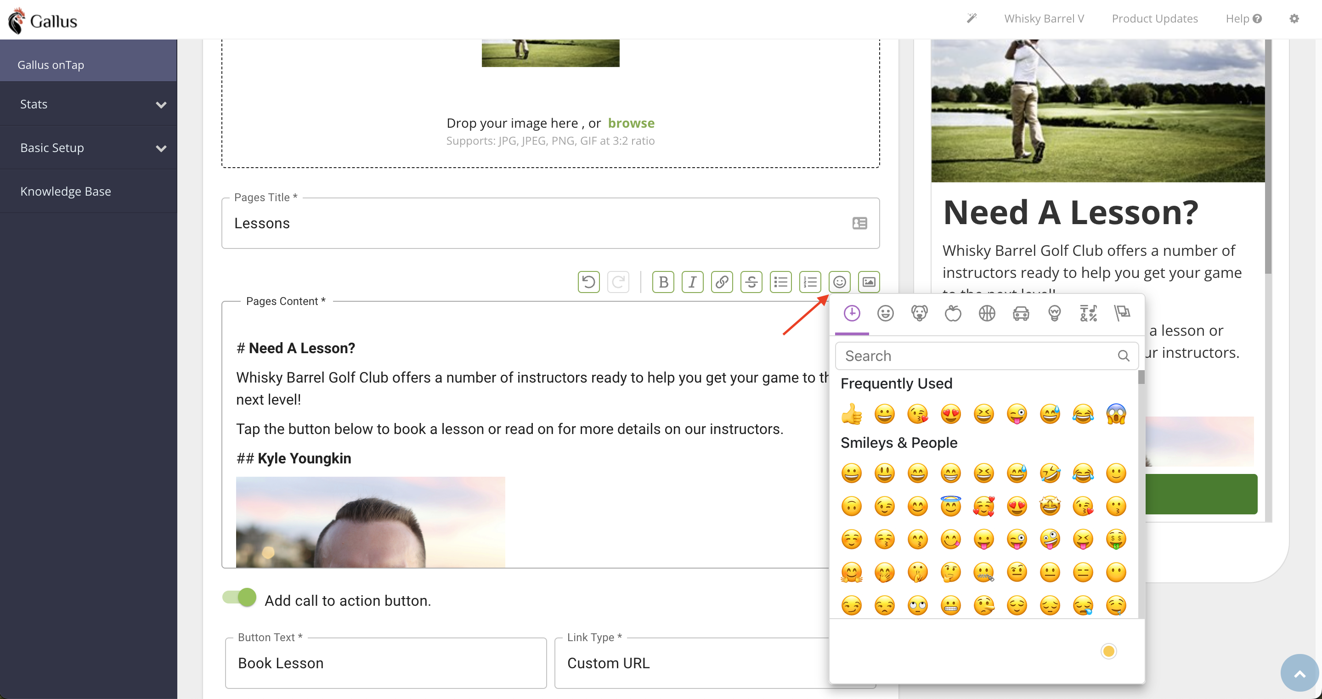Select the hugging face emoji
1322x699 pixels.
click(x=851, y=572)
